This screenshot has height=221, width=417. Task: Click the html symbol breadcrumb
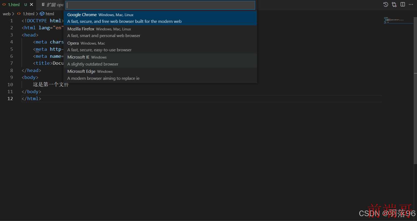click(50, 14)
